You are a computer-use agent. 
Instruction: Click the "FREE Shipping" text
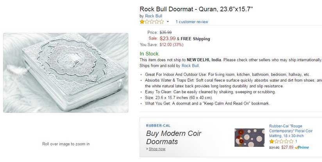coord(195,39)
